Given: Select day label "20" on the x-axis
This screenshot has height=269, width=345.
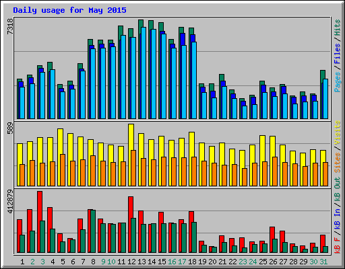Looking at the screenshot, I should tap(212, 262).
